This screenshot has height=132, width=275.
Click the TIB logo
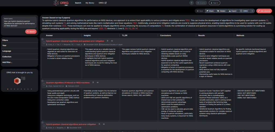click(x=19, y=80)
